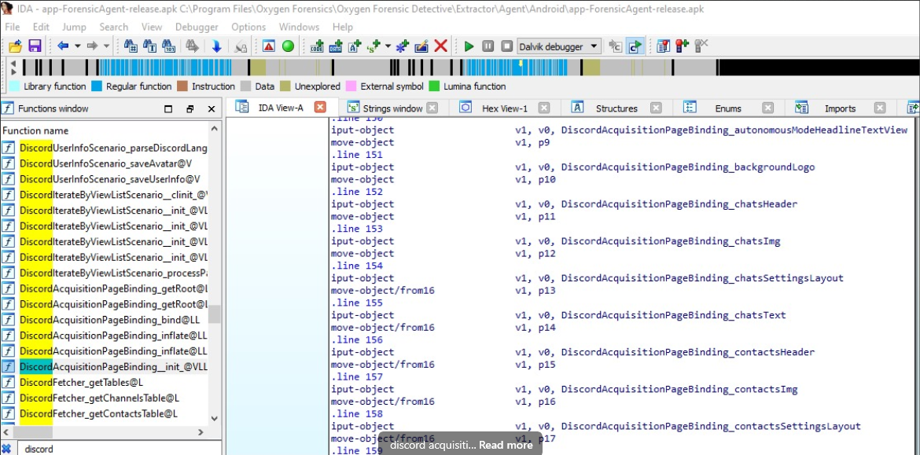Click the blue back arrow
920x455 pixels.
tap(62, 46)
